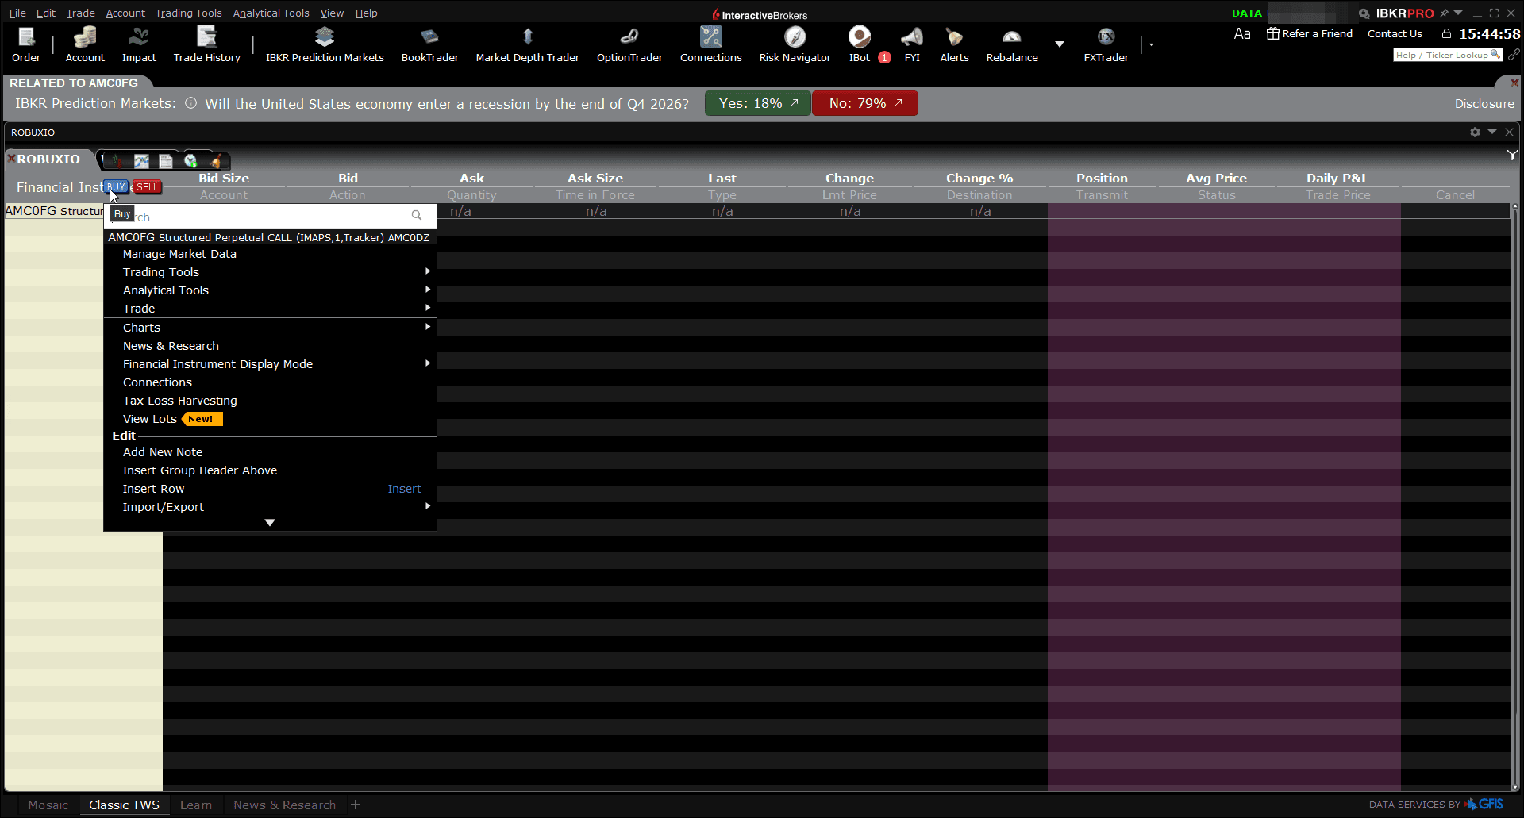Click the document page icon in mini toolbar
Image resolution: width=1524 pixels, height=818 pixels.
coord(166,161)
